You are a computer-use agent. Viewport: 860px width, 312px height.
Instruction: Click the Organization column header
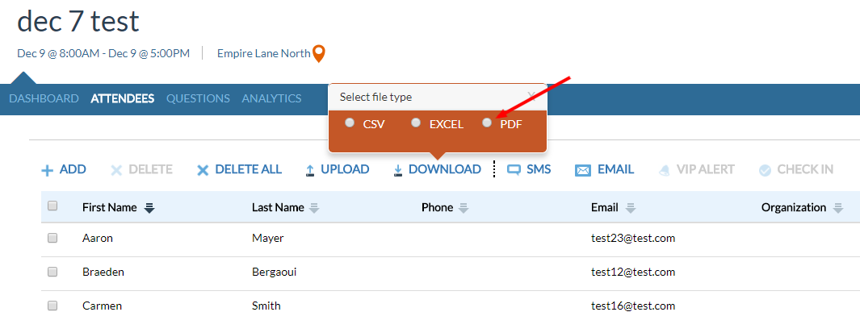click(794, 207)
